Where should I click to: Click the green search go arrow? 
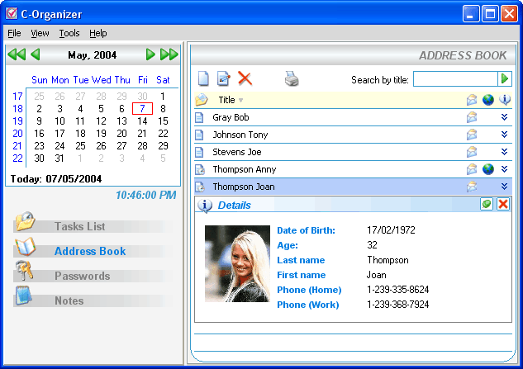click(x=505, y=78)
